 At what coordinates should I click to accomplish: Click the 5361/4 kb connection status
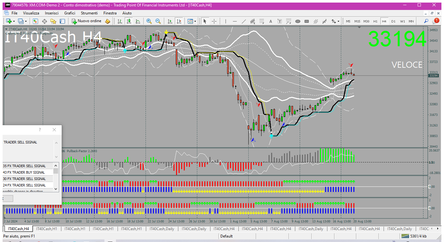click(x=414, y=236)
